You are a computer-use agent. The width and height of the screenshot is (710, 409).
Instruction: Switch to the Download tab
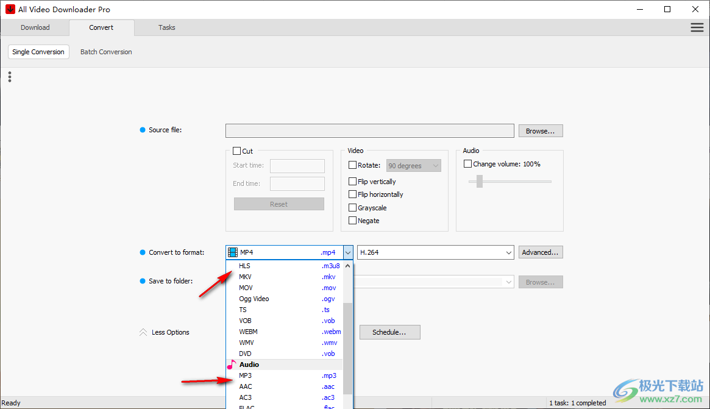[35, 27]
